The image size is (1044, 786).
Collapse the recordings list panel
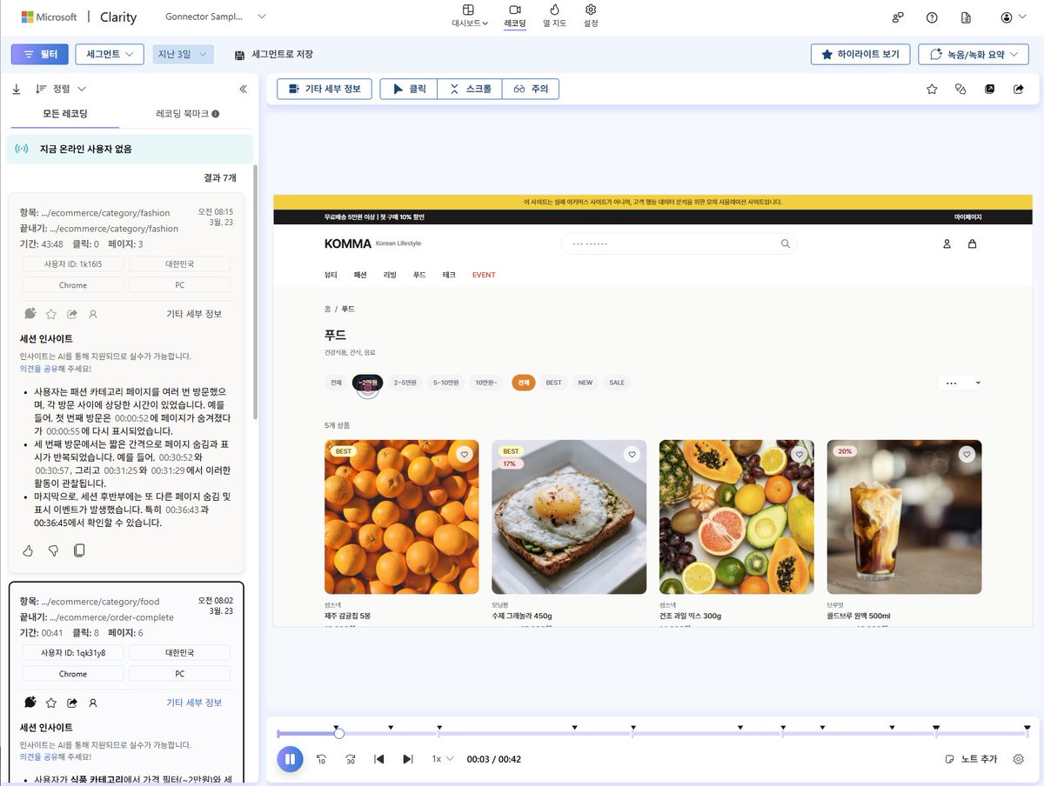[x=243, y=89]
